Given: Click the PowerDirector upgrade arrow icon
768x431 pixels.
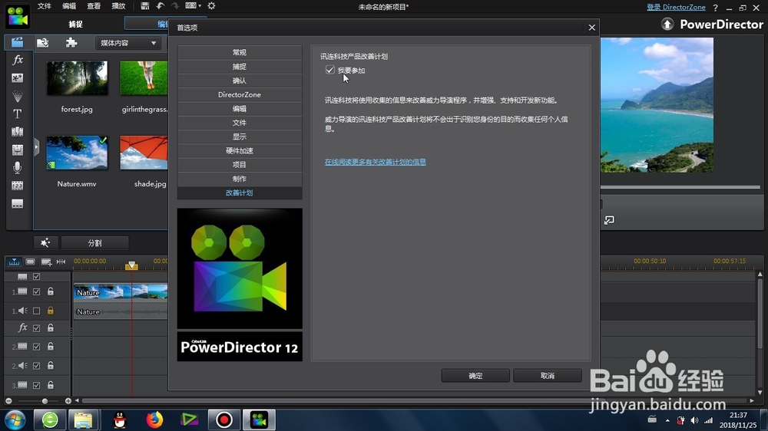Looking at the screenshot, I should coord(667,24).
